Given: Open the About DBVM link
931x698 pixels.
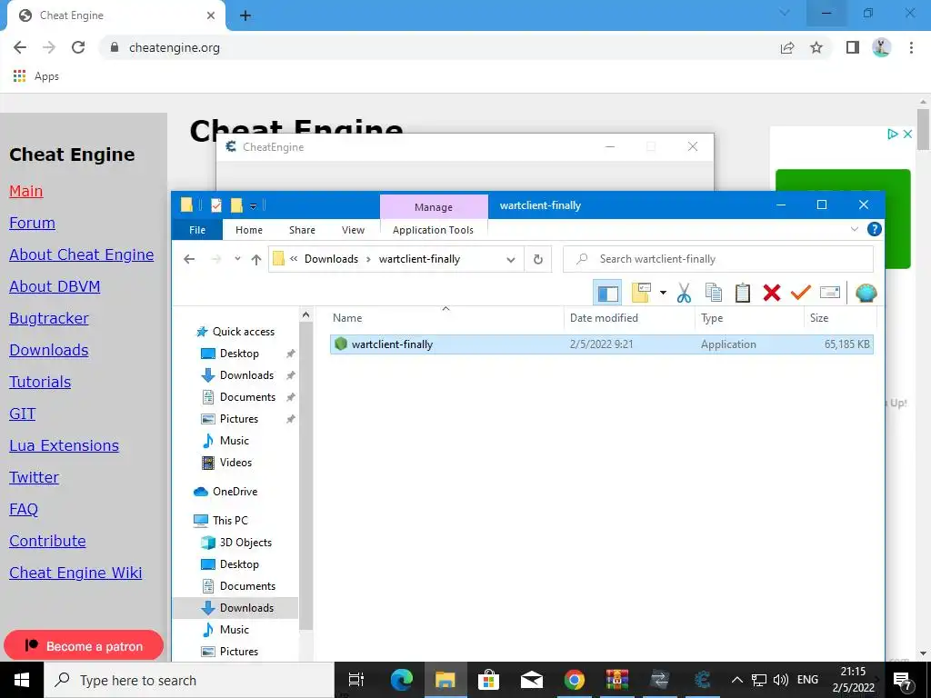Looking at the screenshot, I should point(55,286).
